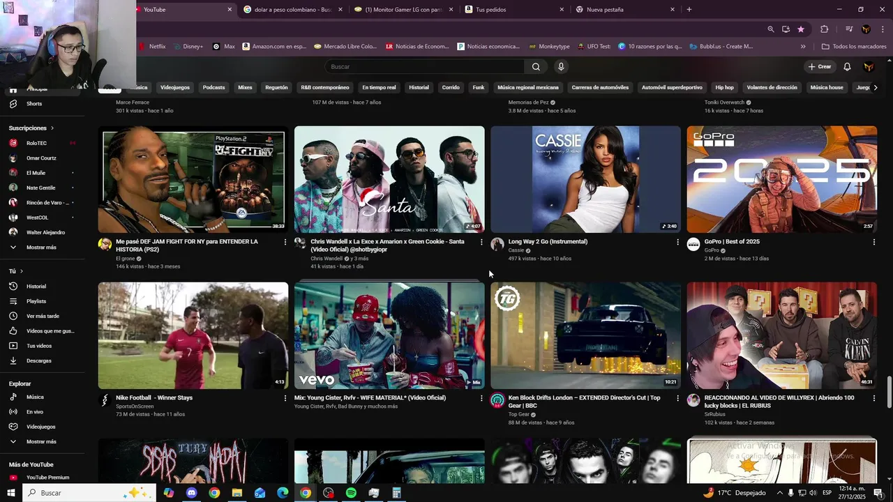
Task: Click the YouTube search input field
Action: point(424,67)
